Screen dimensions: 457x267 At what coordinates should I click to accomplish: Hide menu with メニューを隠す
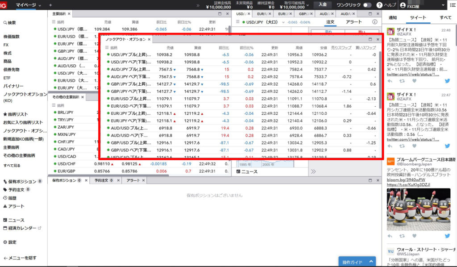tap(20, 258)
